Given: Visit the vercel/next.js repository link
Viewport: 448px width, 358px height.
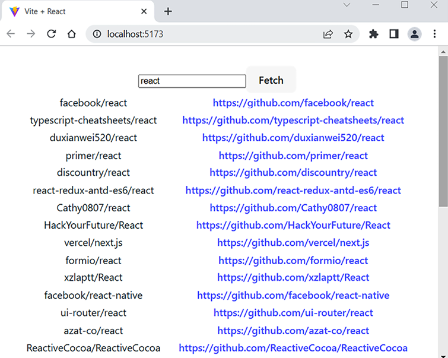Looking at the screenshot, I should (293, 242).
